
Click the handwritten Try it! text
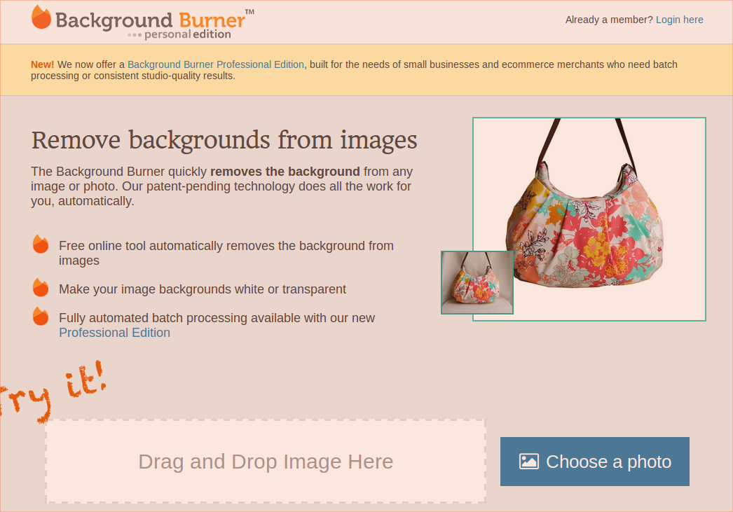[x=53, y=391]
